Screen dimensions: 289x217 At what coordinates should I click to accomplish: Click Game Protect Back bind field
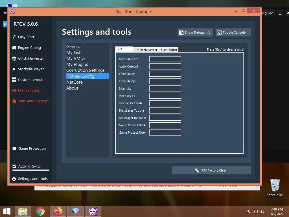[x=165, y=125]
